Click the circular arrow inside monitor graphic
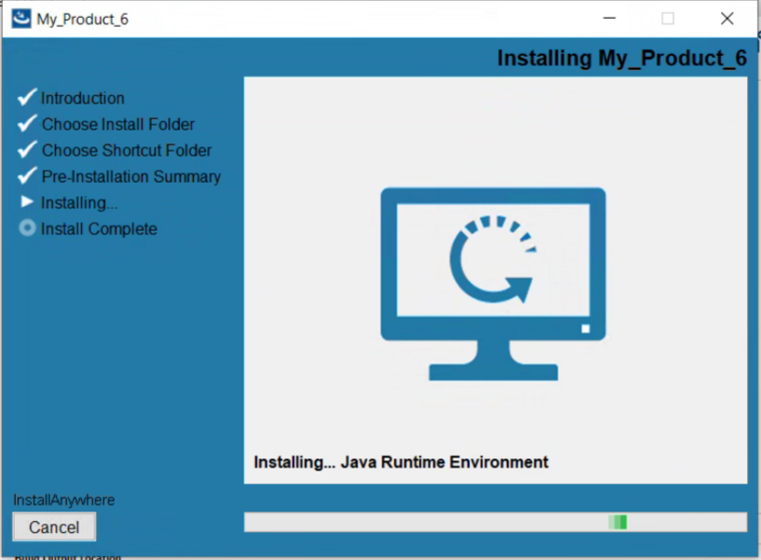 pyautogui.click(x=491, y=261)
